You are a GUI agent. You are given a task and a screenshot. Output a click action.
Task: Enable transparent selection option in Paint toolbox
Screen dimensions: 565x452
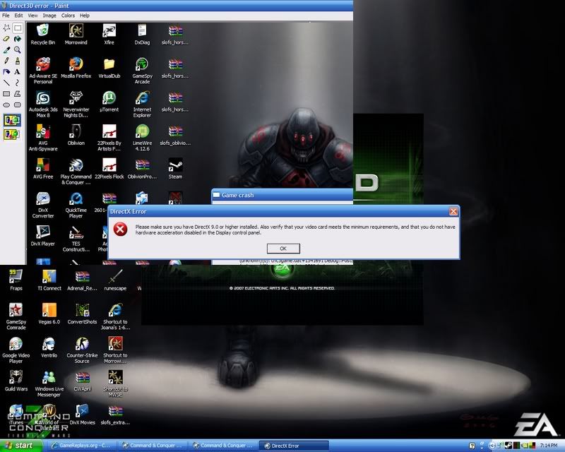click(x=12, y=134)
